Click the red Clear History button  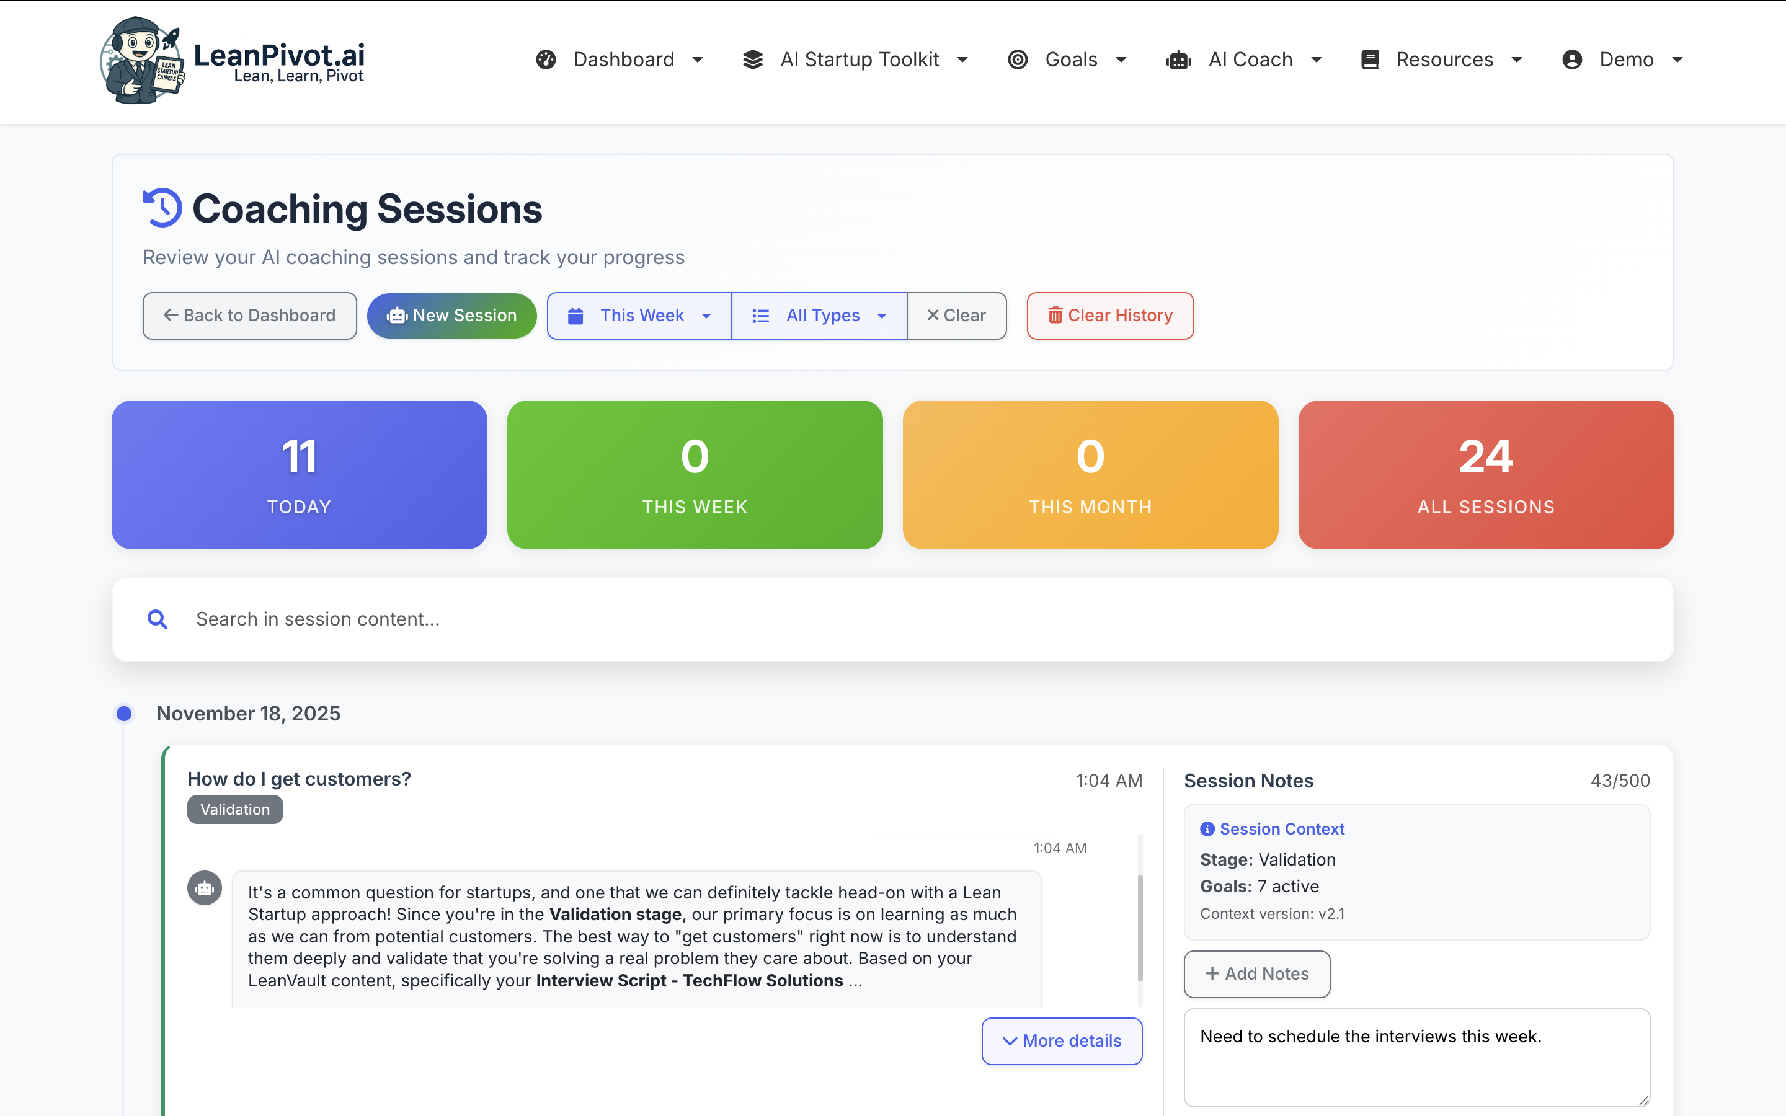point(1110,316)
